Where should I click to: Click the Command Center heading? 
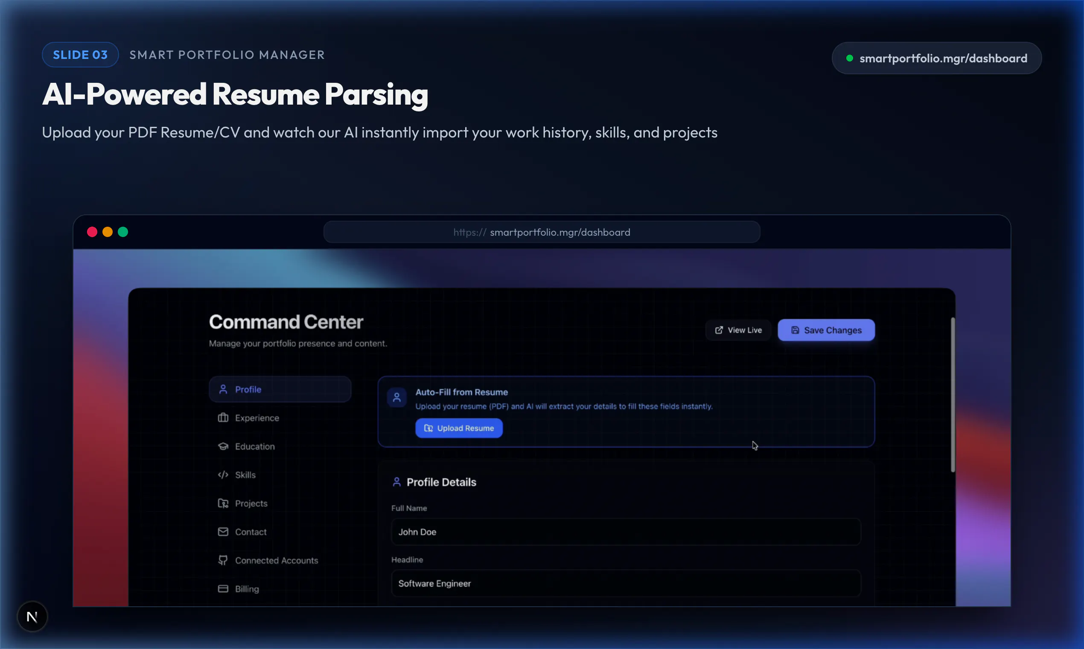286,322
